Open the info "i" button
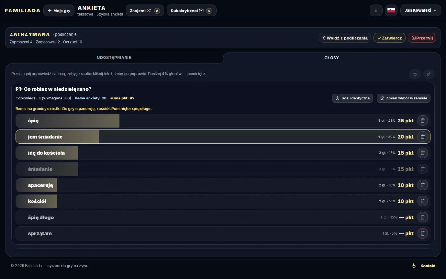Image resolution: width=446 pixels, height=279 pixels. click(376, 11)
